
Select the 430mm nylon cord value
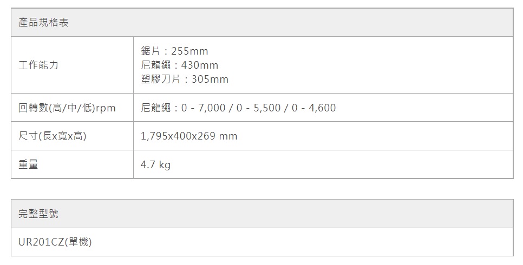tap(200, 65)
